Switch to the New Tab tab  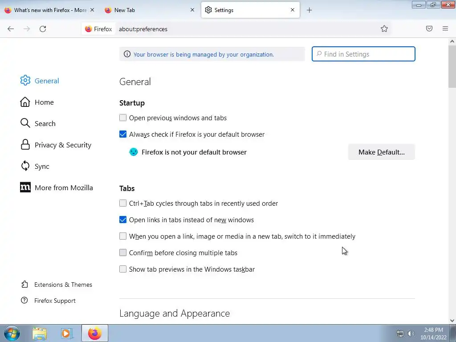tap(149, 10)
